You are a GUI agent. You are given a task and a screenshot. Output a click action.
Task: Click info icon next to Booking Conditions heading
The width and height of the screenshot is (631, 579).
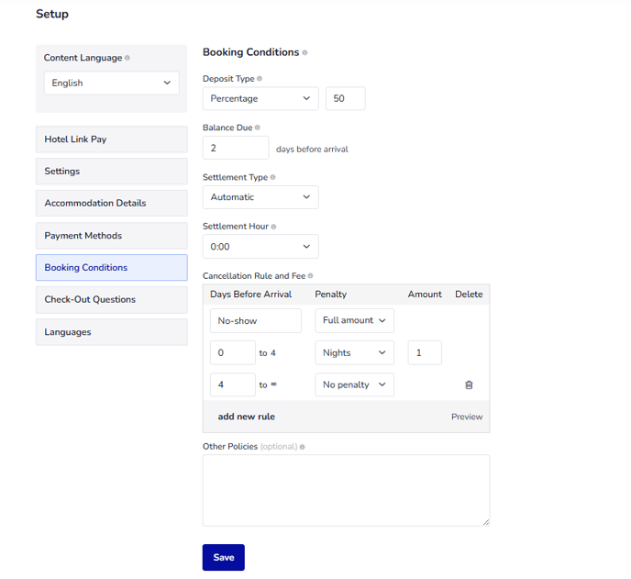[304, 53]
